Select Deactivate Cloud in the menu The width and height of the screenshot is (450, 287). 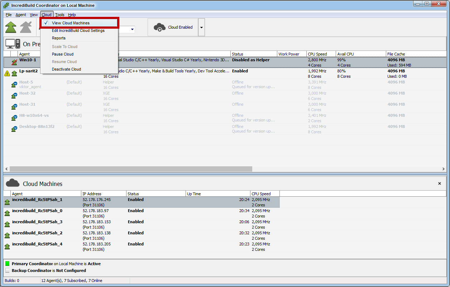(x=80, y=69)
